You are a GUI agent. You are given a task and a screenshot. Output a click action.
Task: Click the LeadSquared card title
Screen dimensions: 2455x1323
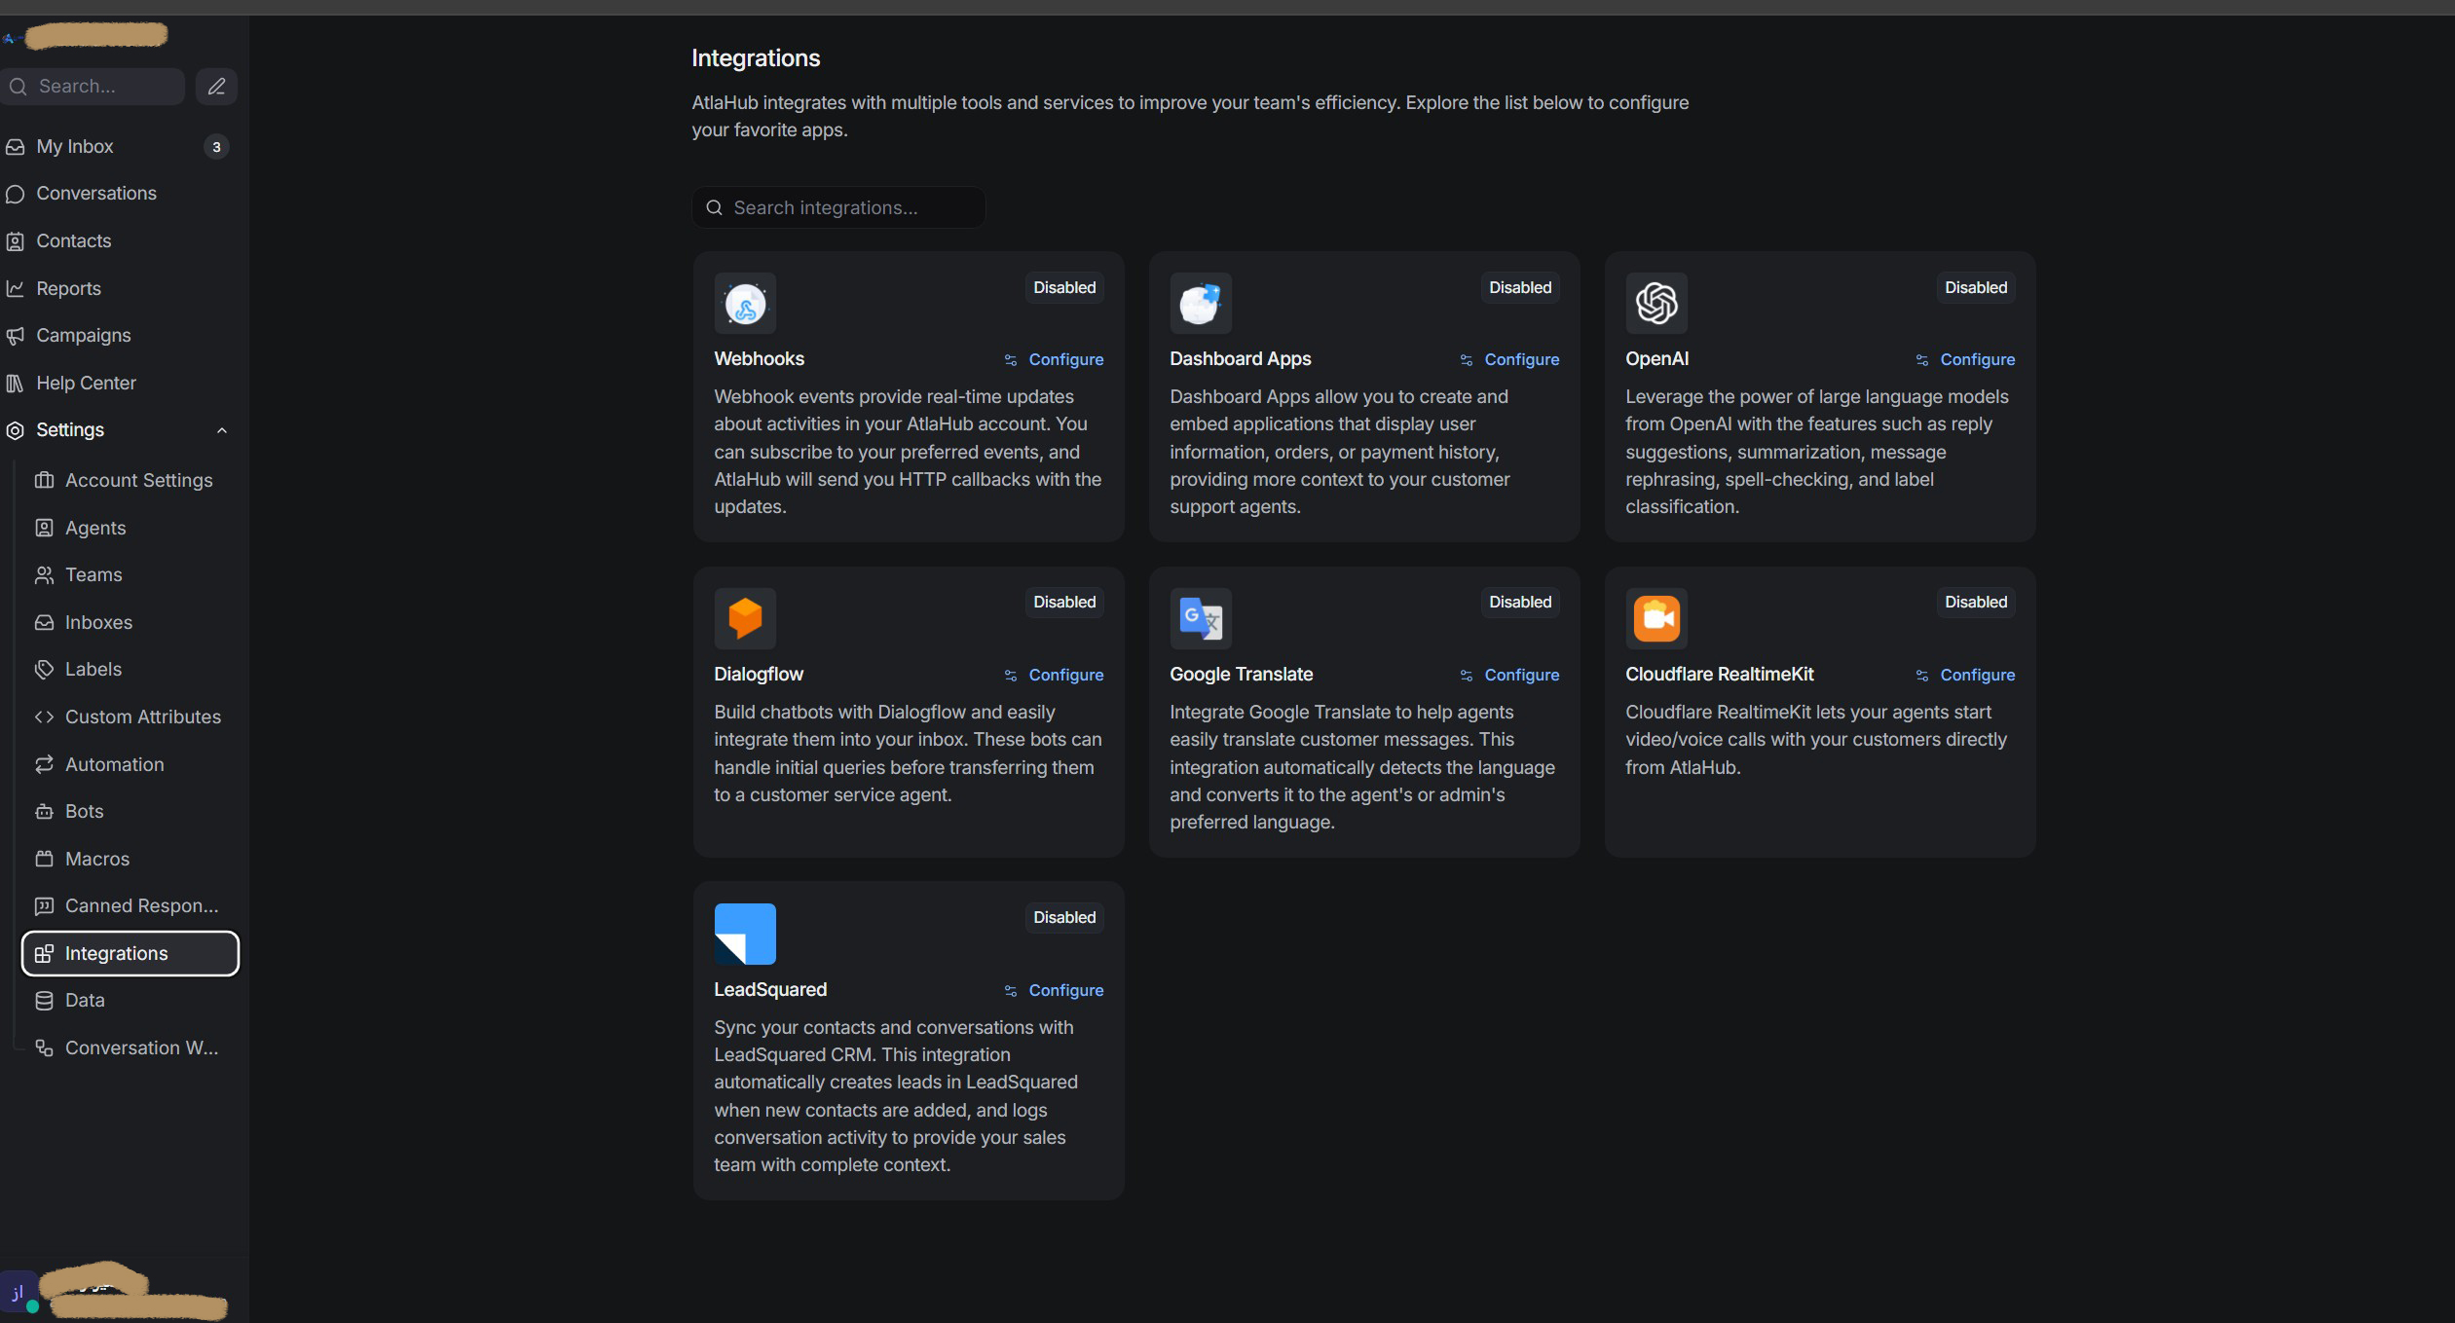(770, 990)
